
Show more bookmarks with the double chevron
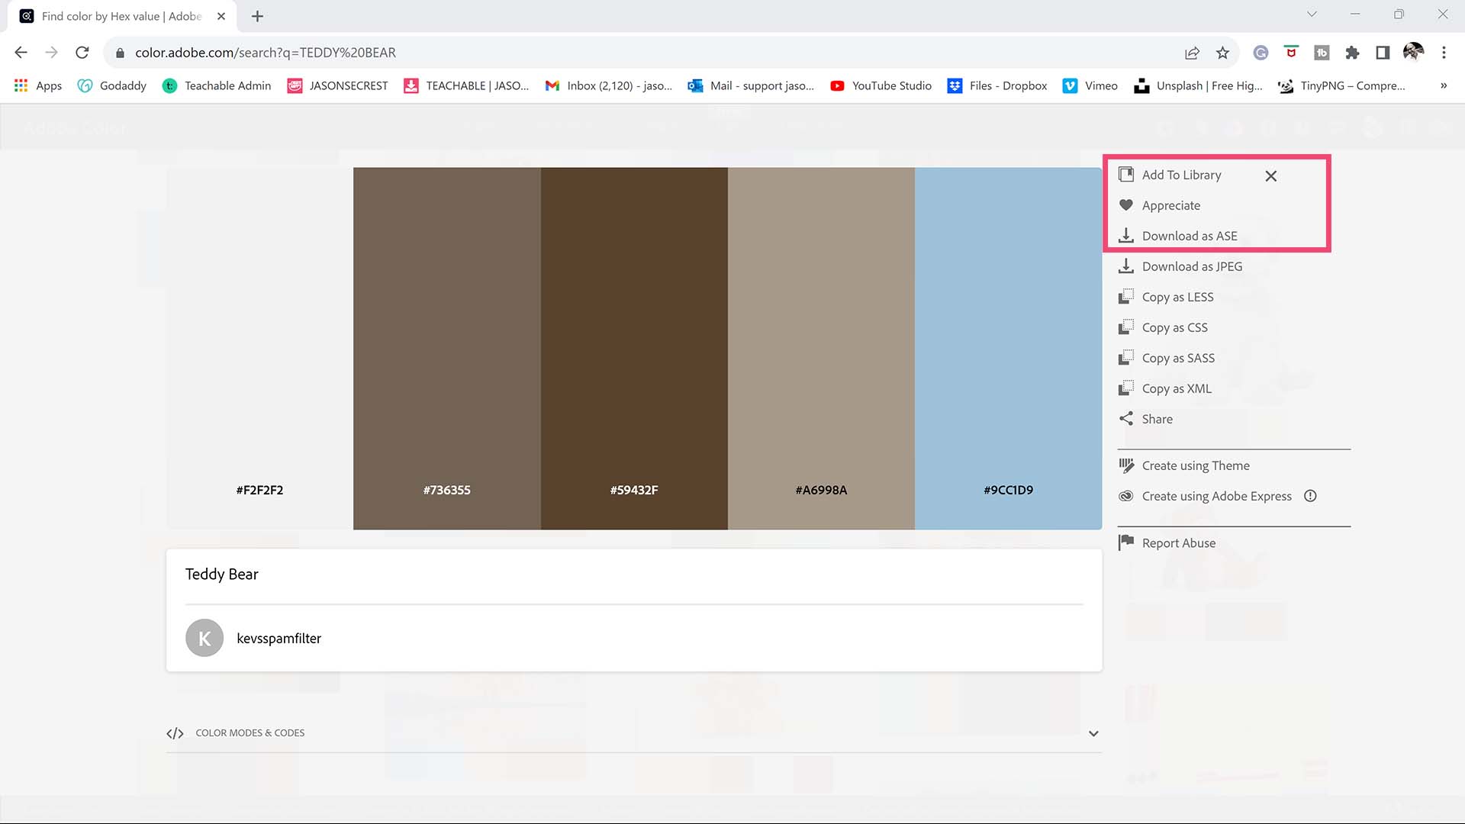(1444, 85)
